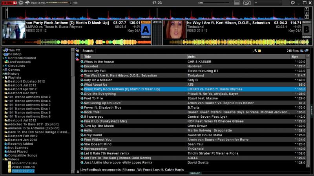Select Give Me Everything by Pitbull
314x176 pixels.
(x=193, y=94)
